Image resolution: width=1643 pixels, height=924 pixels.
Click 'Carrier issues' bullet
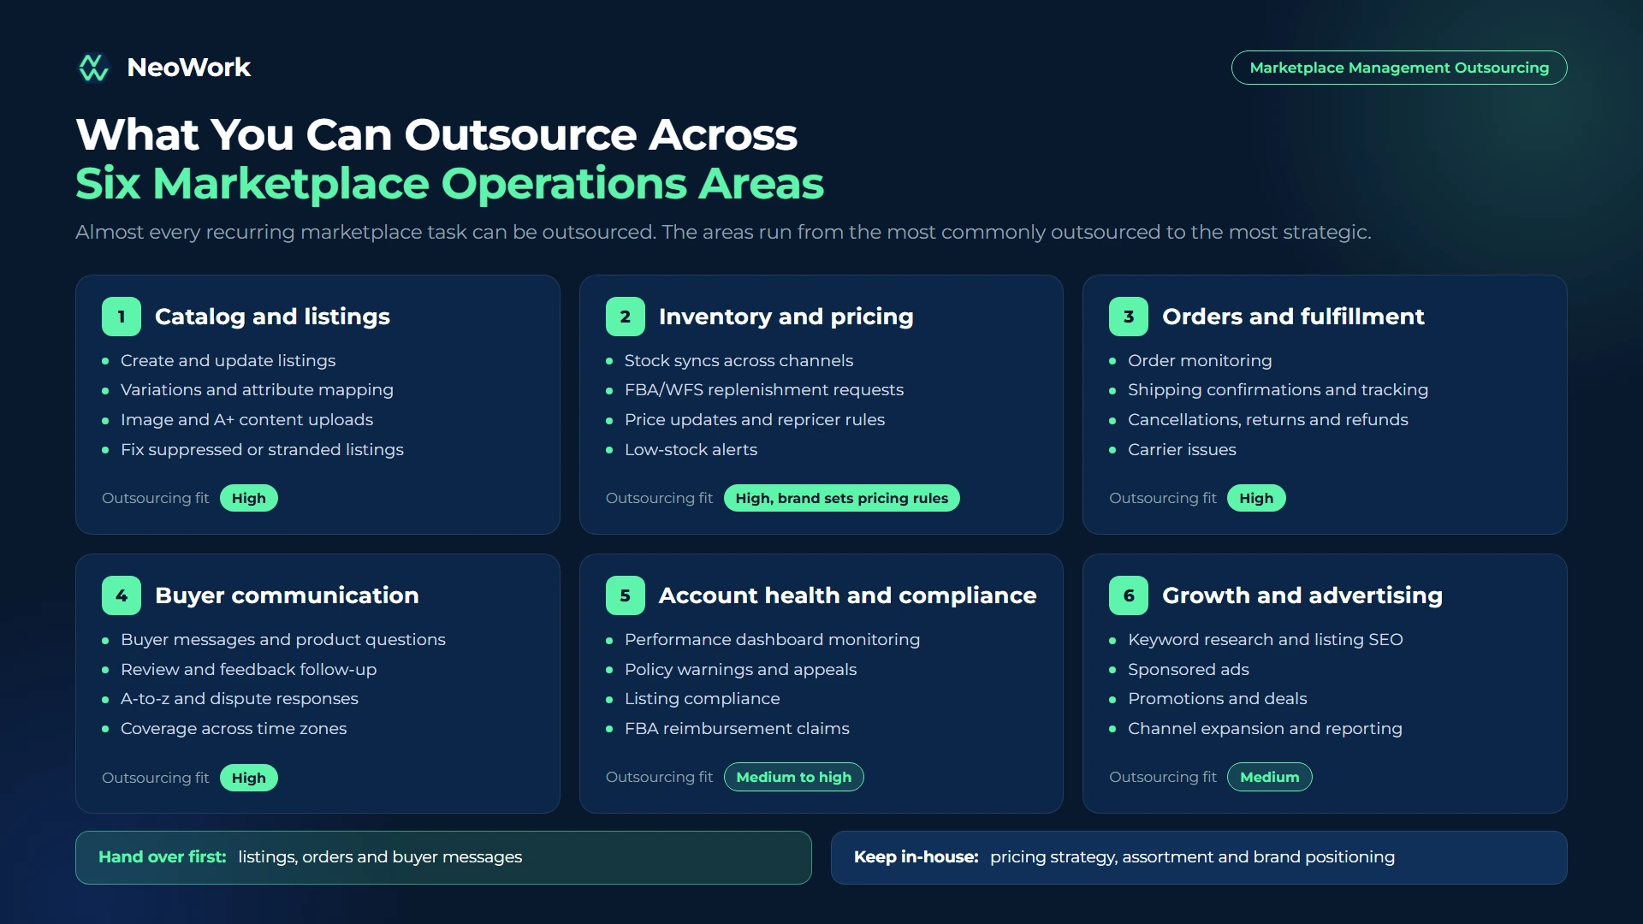[1182, 450]
